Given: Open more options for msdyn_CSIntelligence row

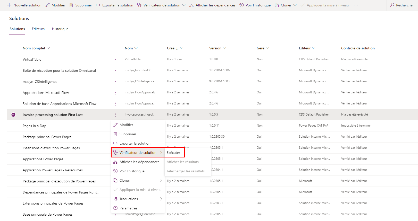Looking at the screenshot, I should tap(115, 82).
